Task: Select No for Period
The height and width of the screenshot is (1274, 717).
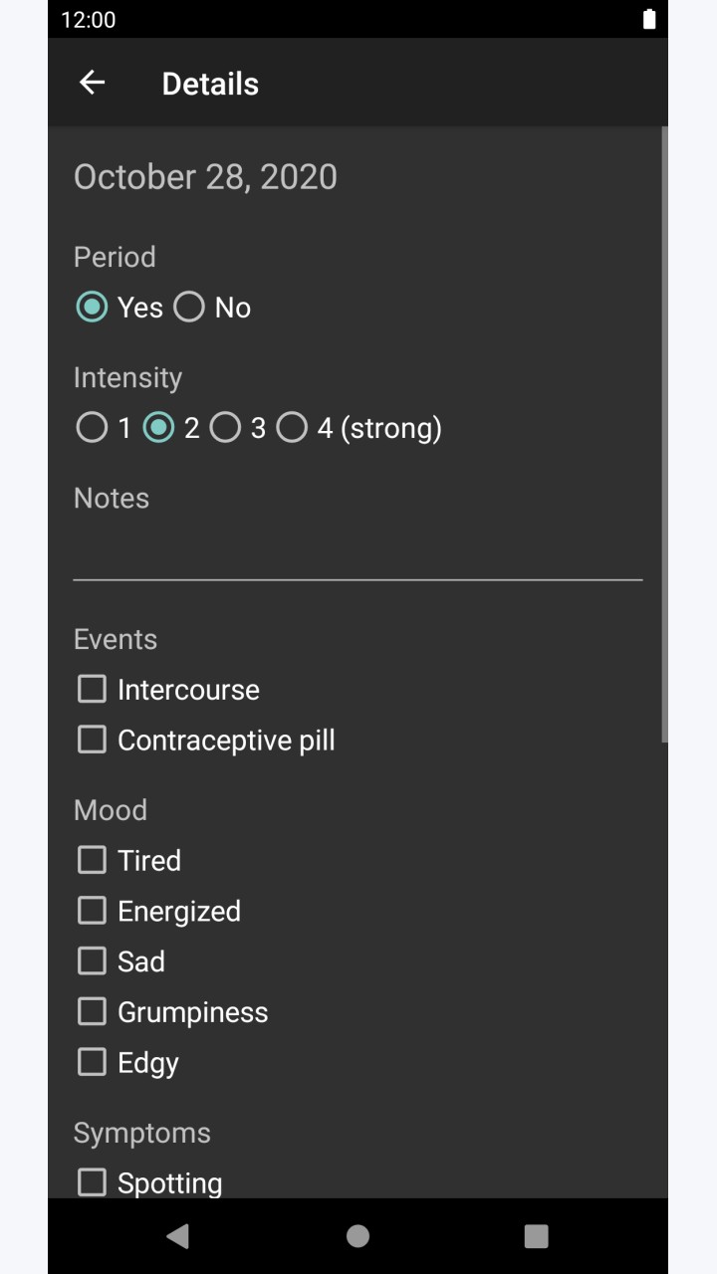Action: 212,308
